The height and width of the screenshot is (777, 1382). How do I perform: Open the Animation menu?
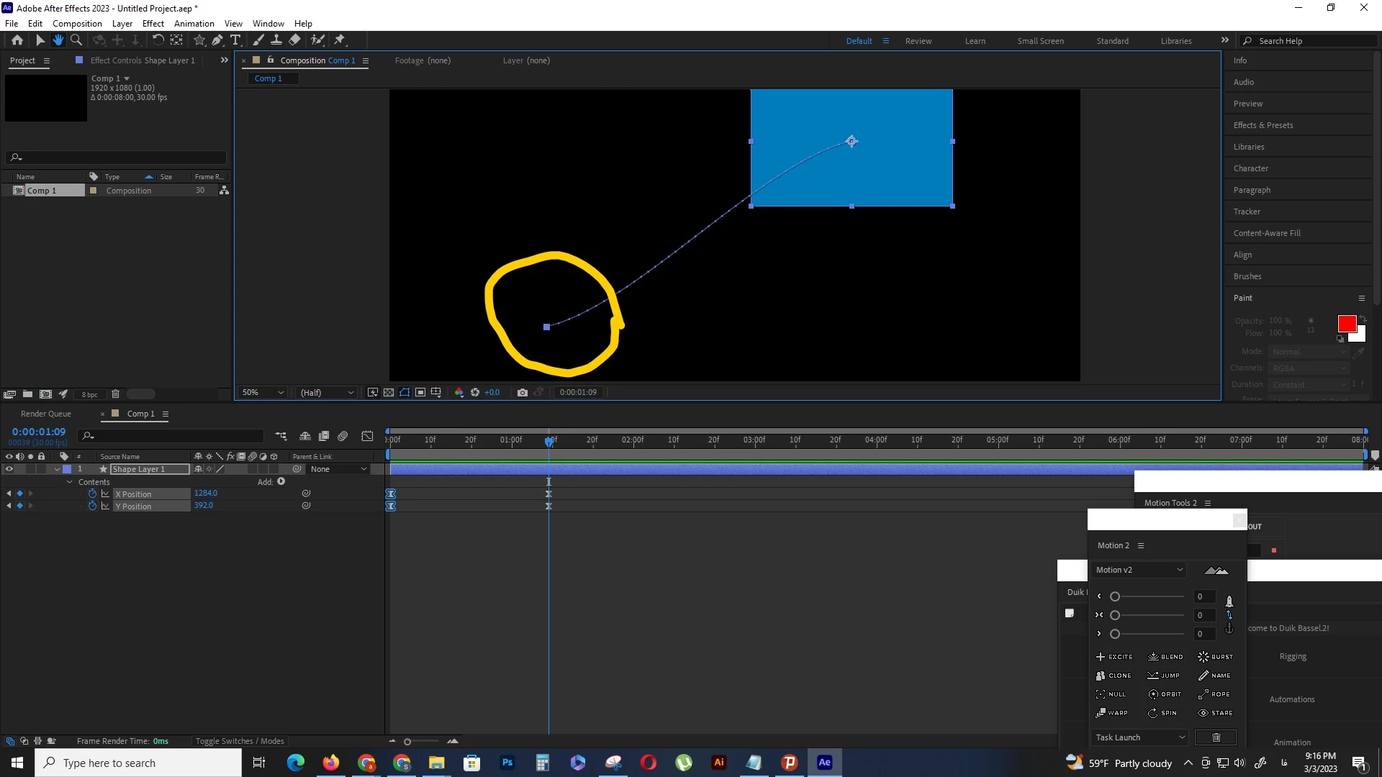point(194,23)
